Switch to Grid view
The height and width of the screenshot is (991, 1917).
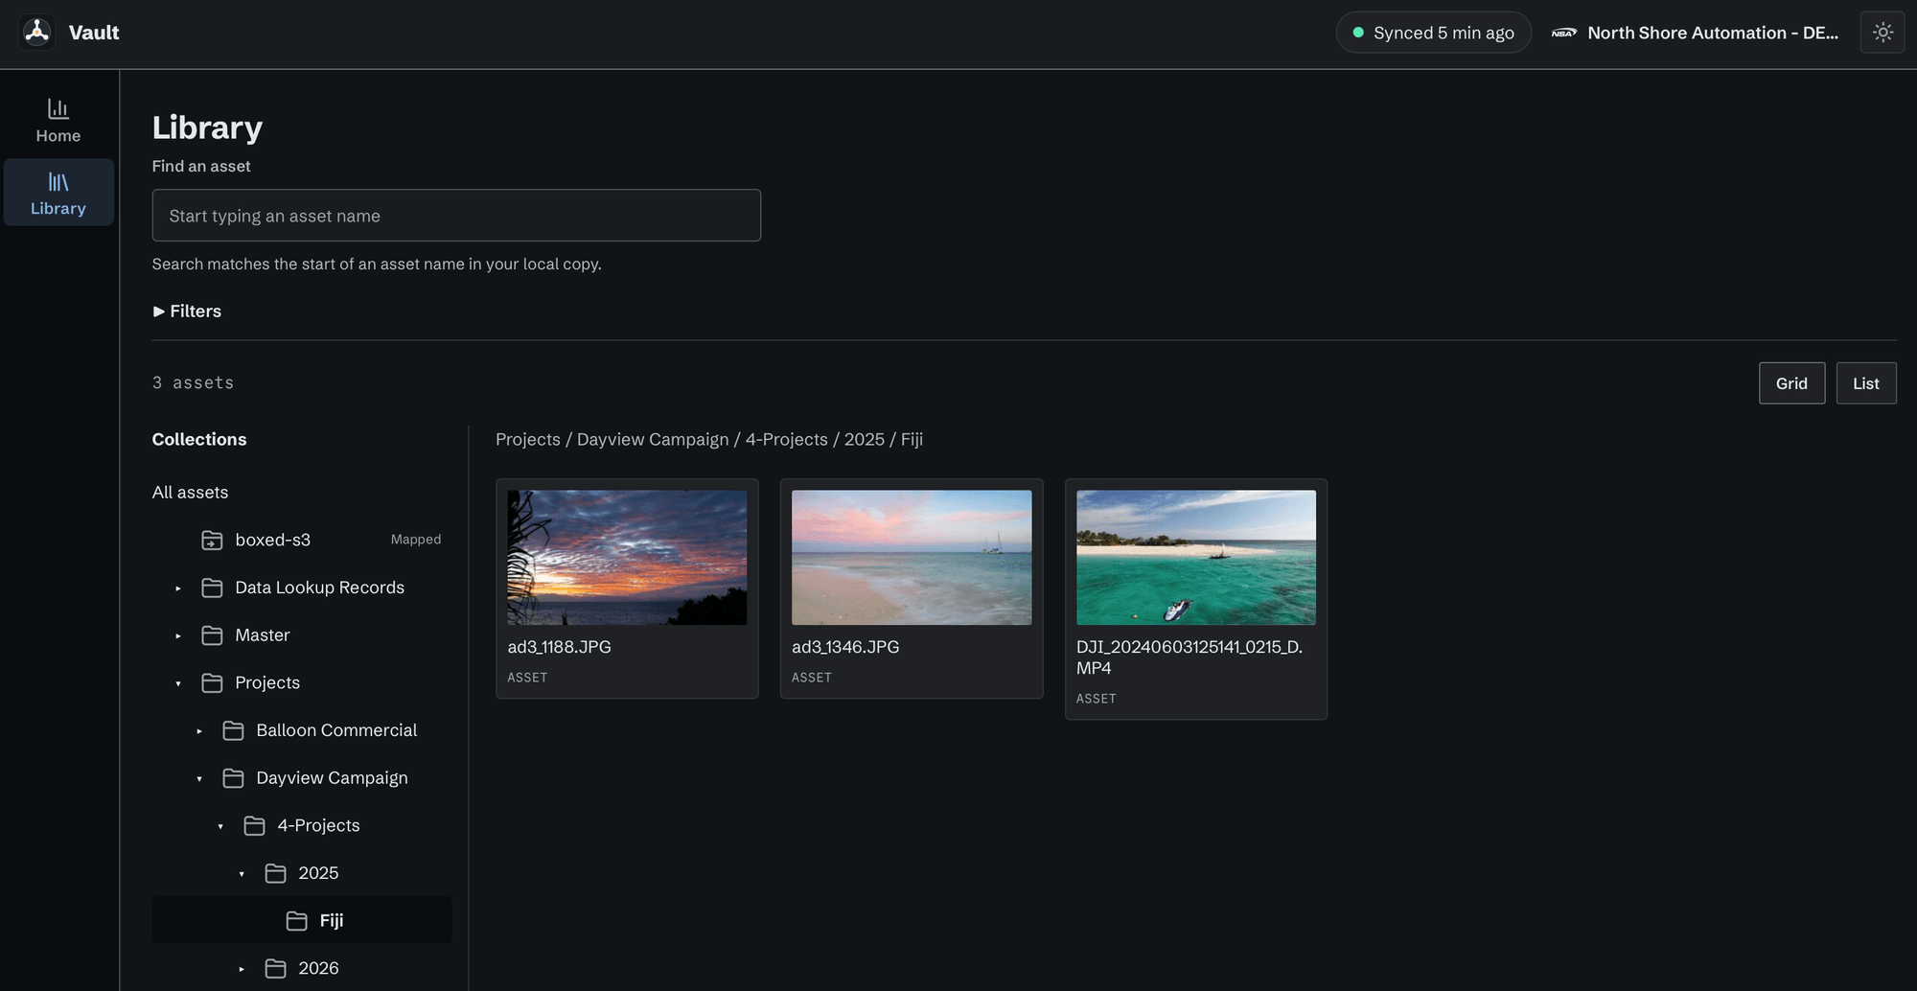click(1791, 383)
